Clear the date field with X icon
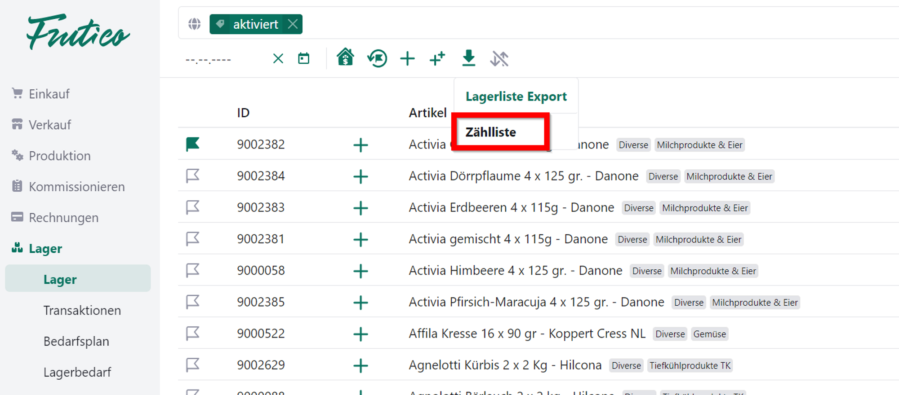This screenshot has width=899, height=395. click(278, 59)
